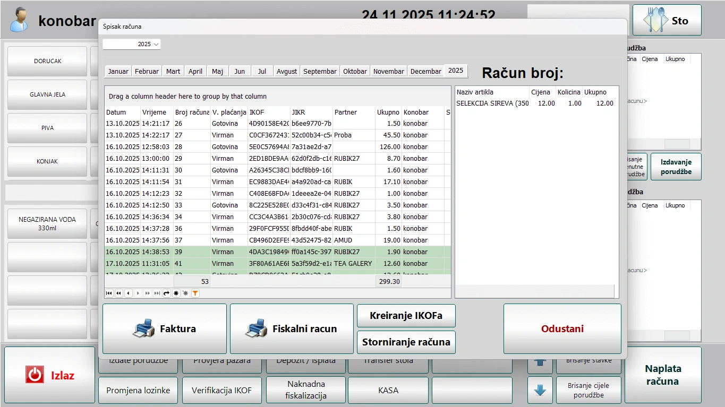The width and height of the screenshot is (725, 407).
Task: Cancel with the Odustani button
Action: [x=562, y=329]
